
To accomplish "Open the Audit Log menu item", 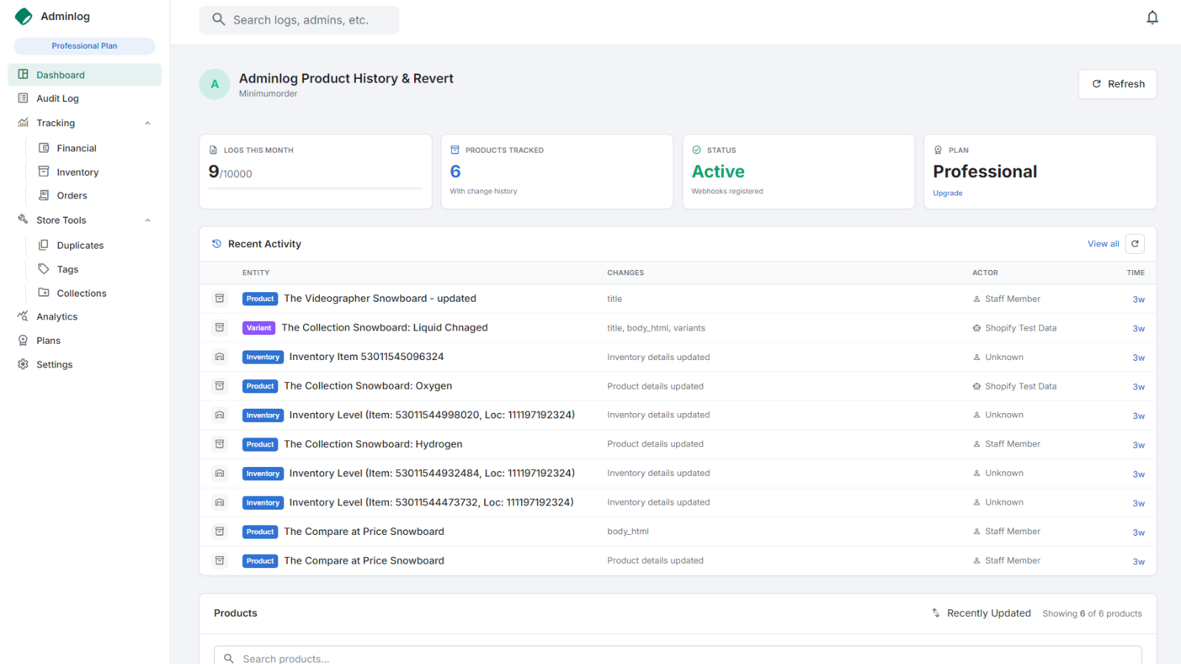I will pos(58,99).
